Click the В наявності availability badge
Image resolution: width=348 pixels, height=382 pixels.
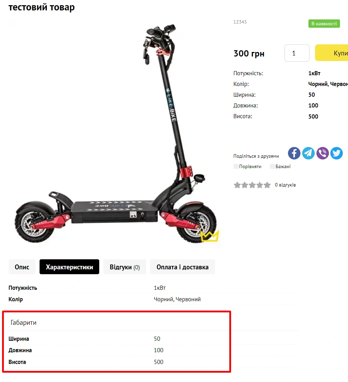[x=324, y=24]
